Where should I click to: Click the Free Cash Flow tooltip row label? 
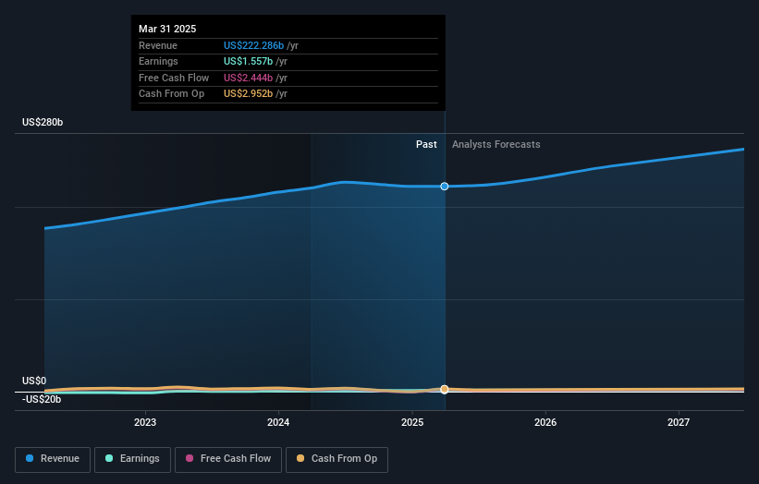click(x=174, y=78)
